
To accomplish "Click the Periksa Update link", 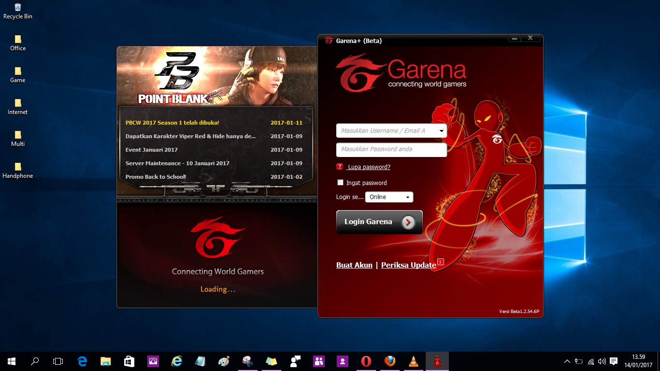I will coord(409,265).
